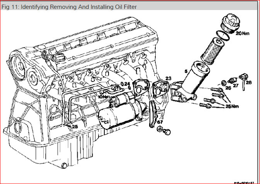
Task: Select the gasket labeled 23
Action: (x=160, y=90)
